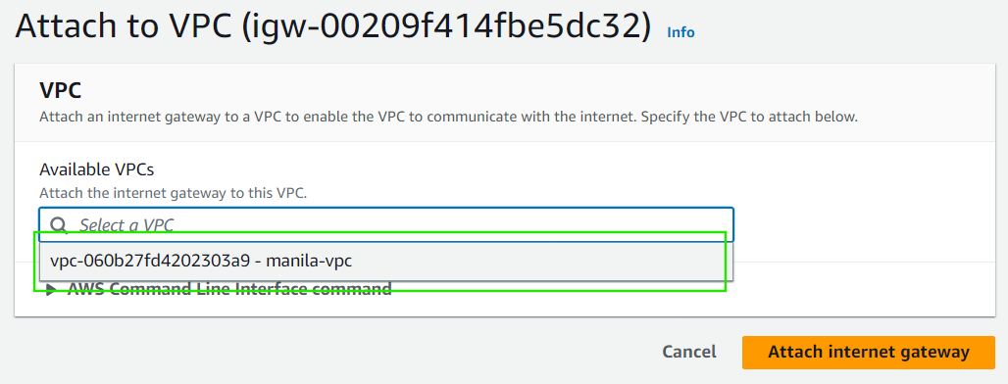Click Attach internet gateway orange button
This screenshot has width=1008, height=384.
(869, 353)
